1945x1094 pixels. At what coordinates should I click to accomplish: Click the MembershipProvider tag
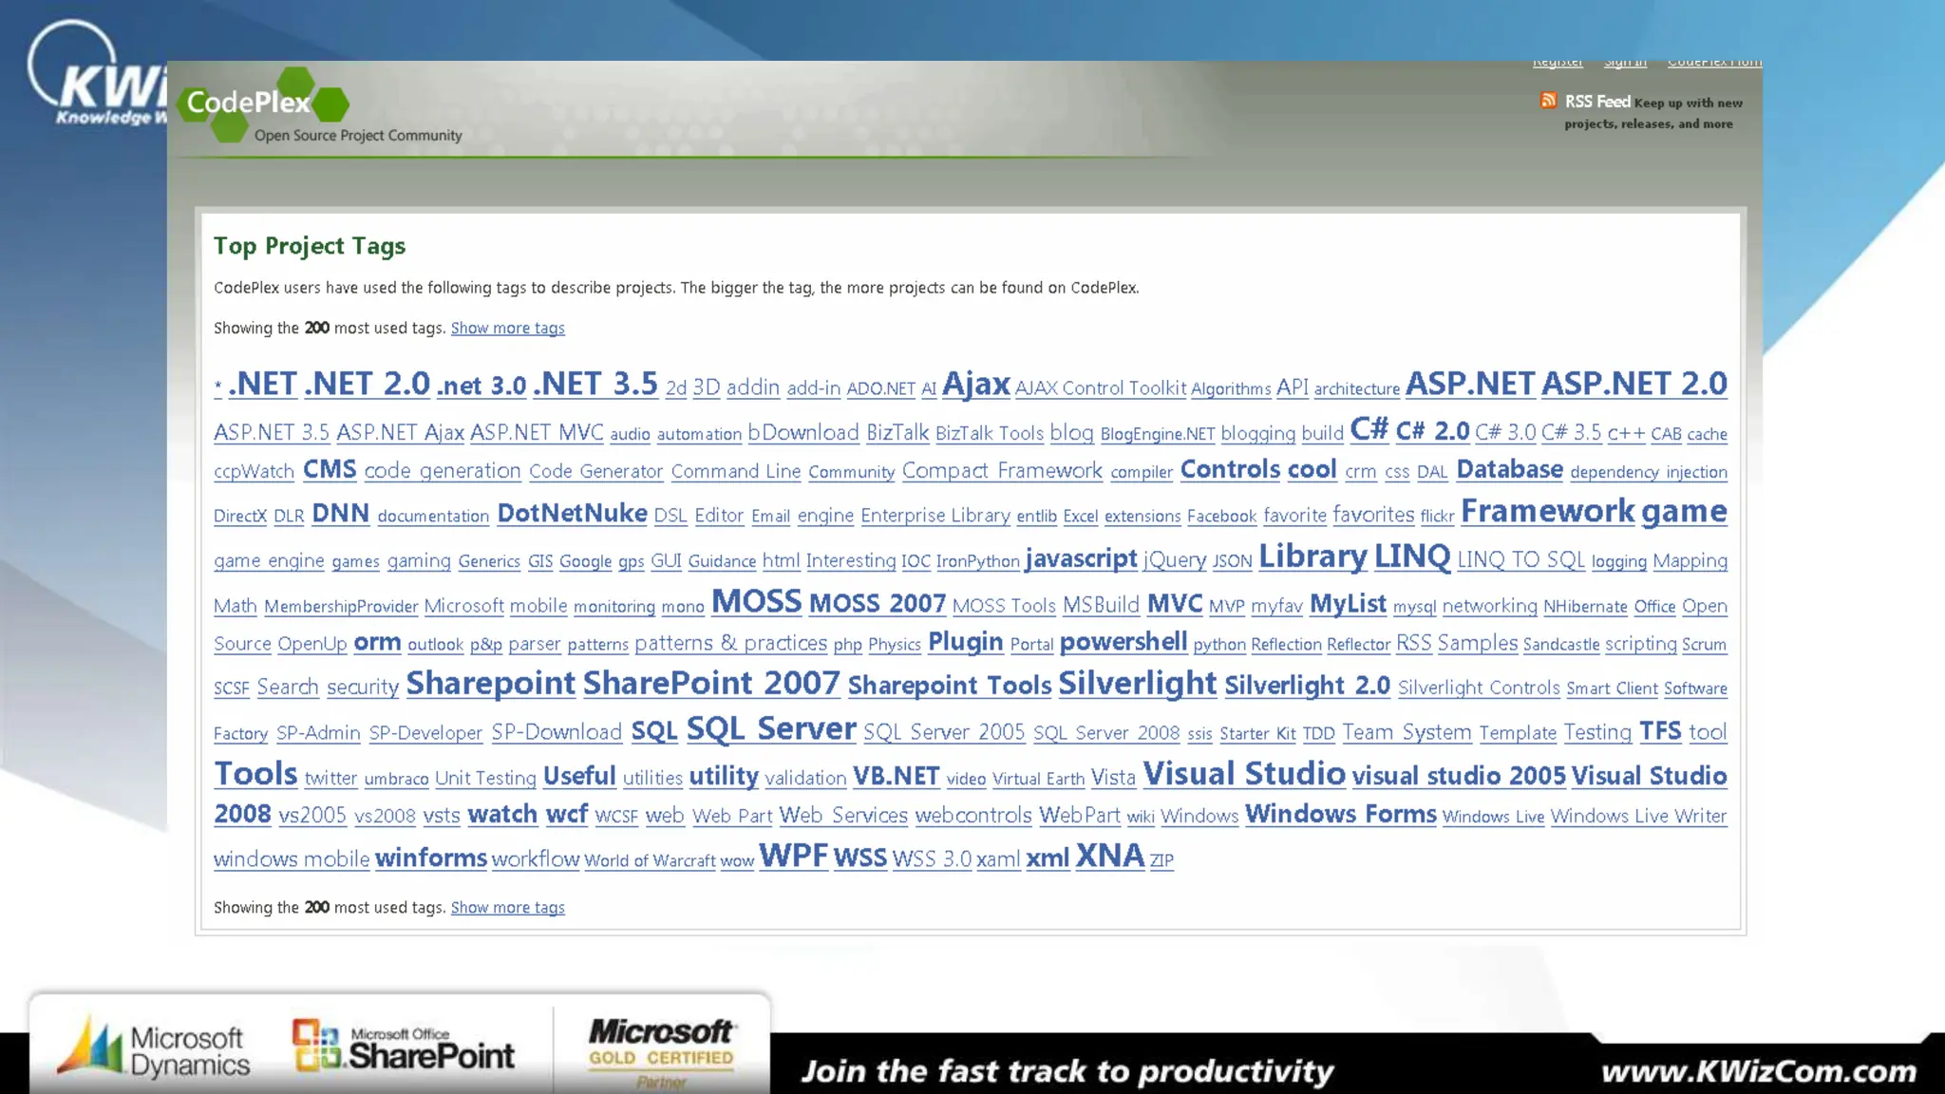(341, 607)
